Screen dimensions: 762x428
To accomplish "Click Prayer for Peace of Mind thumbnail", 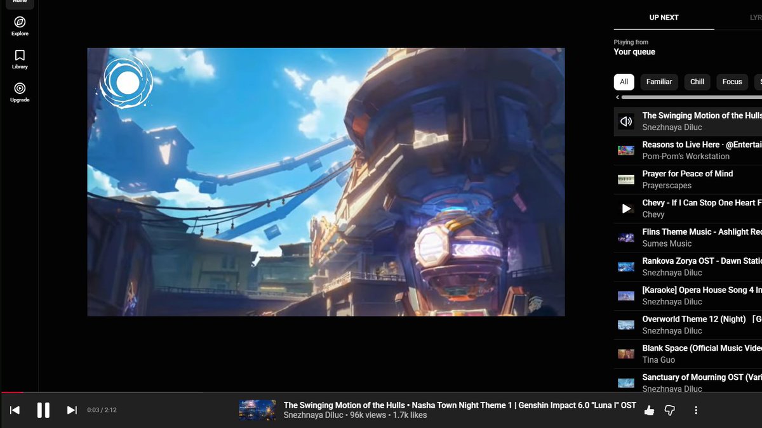I will pos(626,179).
